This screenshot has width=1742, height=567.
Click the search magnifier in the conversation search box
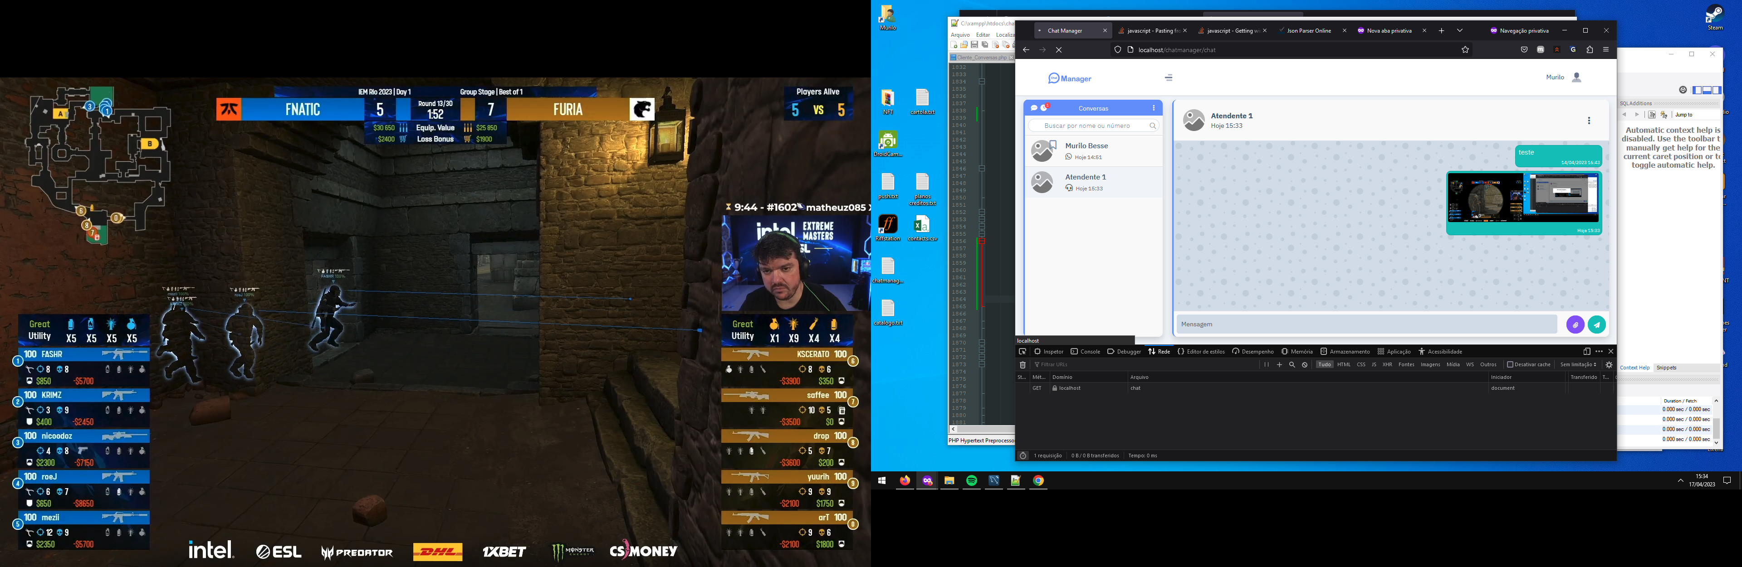click(x=1153, y=126)
